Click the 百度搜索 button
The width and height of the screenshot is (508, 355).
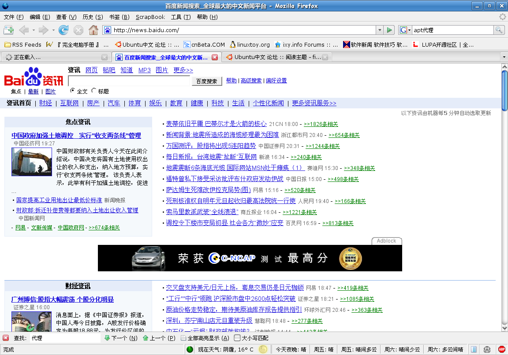pos(207,81)
